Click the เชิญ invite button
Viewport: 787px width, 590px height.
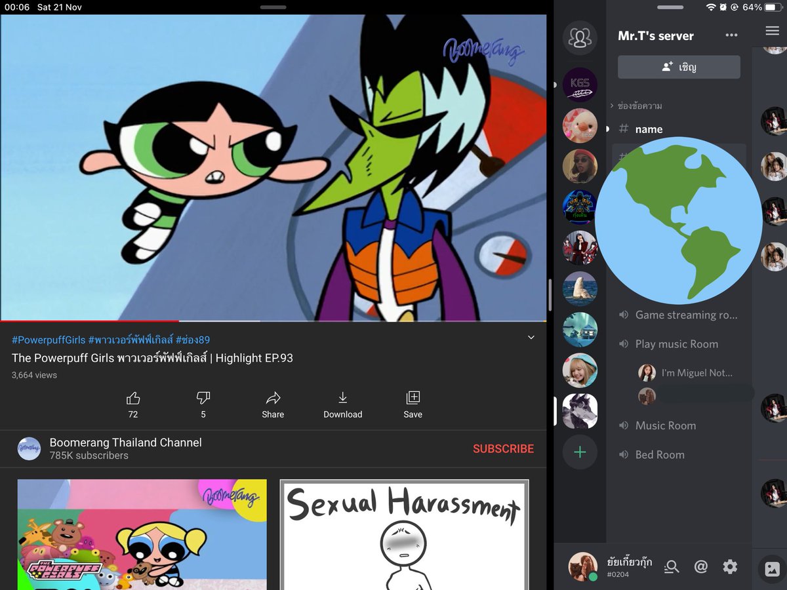coord(679,67)
